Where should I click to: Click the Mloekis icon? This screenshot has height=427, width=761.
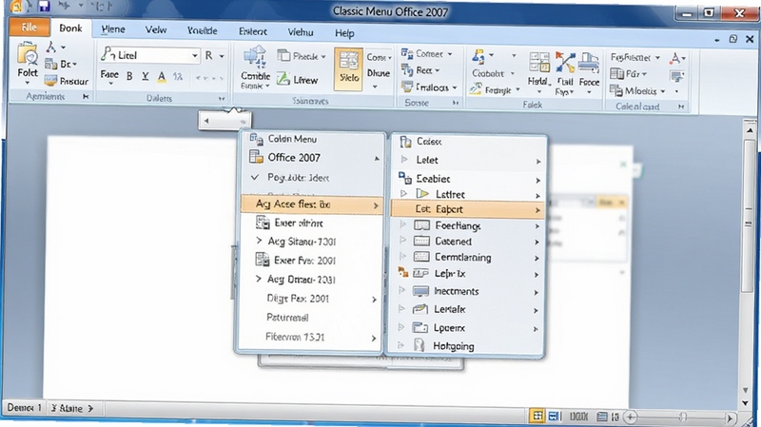(636, 90)
